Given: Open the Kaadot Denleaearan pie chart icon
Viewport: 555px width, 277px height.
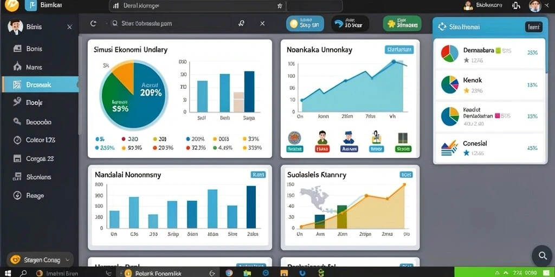Looking at the screenshot, I should tap(450, 117).
